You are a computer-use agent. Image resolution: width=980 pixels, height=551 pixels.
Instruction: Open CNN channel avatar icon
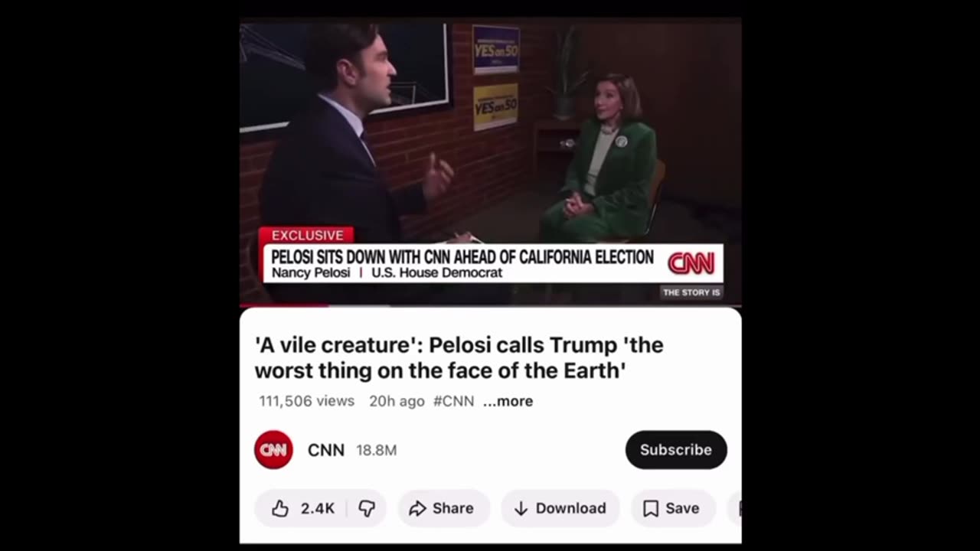(273, 450)
